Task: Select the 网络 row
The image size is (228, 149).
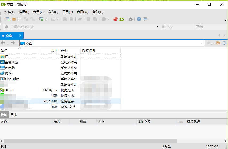Action: click(x=60, y=73)
